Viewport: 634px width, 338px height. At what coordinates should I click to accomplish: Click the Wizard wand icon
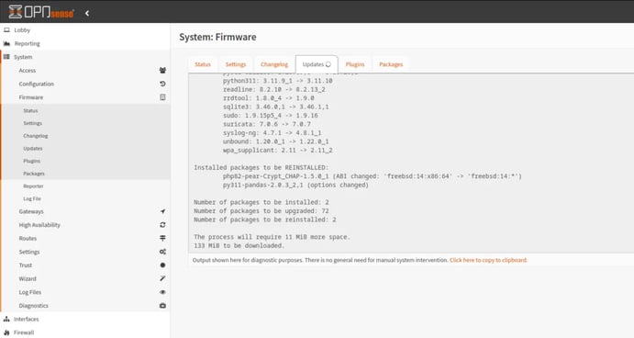click(x=162, y=278)
